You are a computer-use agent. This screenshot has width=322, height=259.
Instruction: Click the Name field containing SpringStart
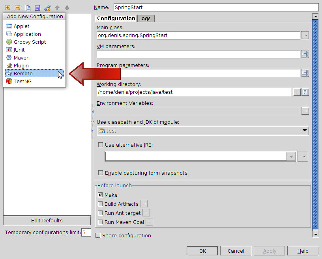point(216,7)
